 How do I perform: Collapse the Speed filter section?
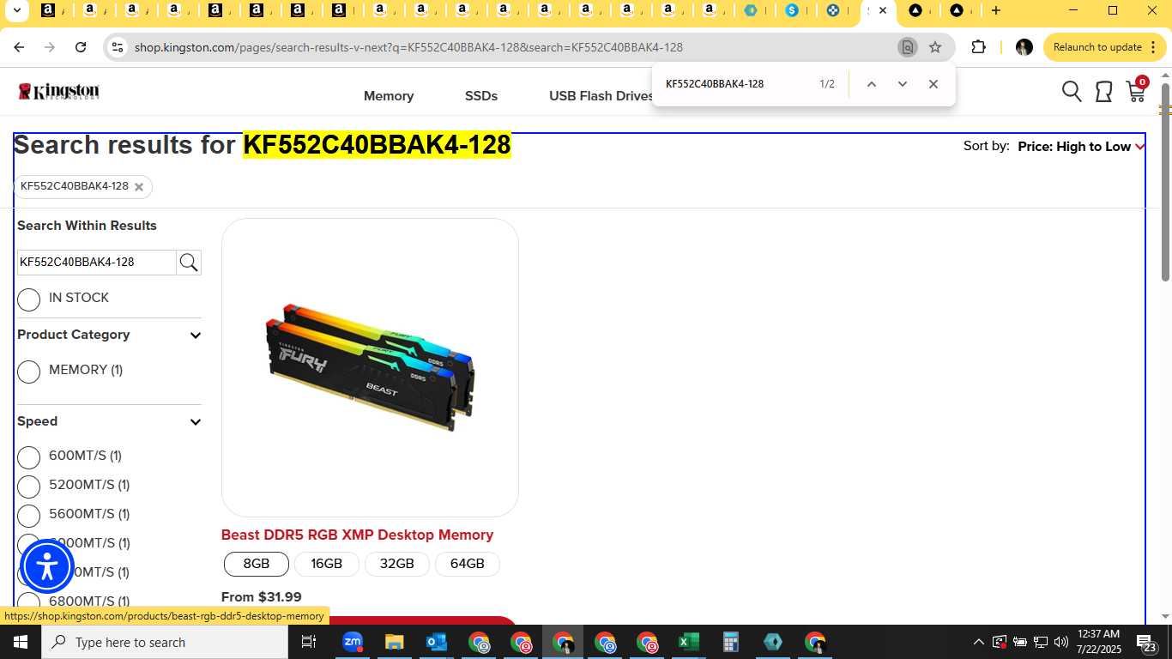[196, 422]
